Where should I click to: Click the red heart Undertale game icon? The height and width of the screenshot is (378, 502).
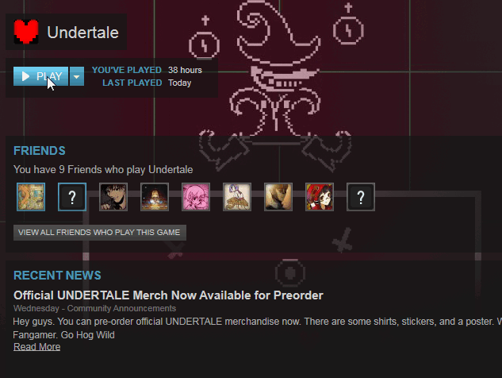point(26,32)
